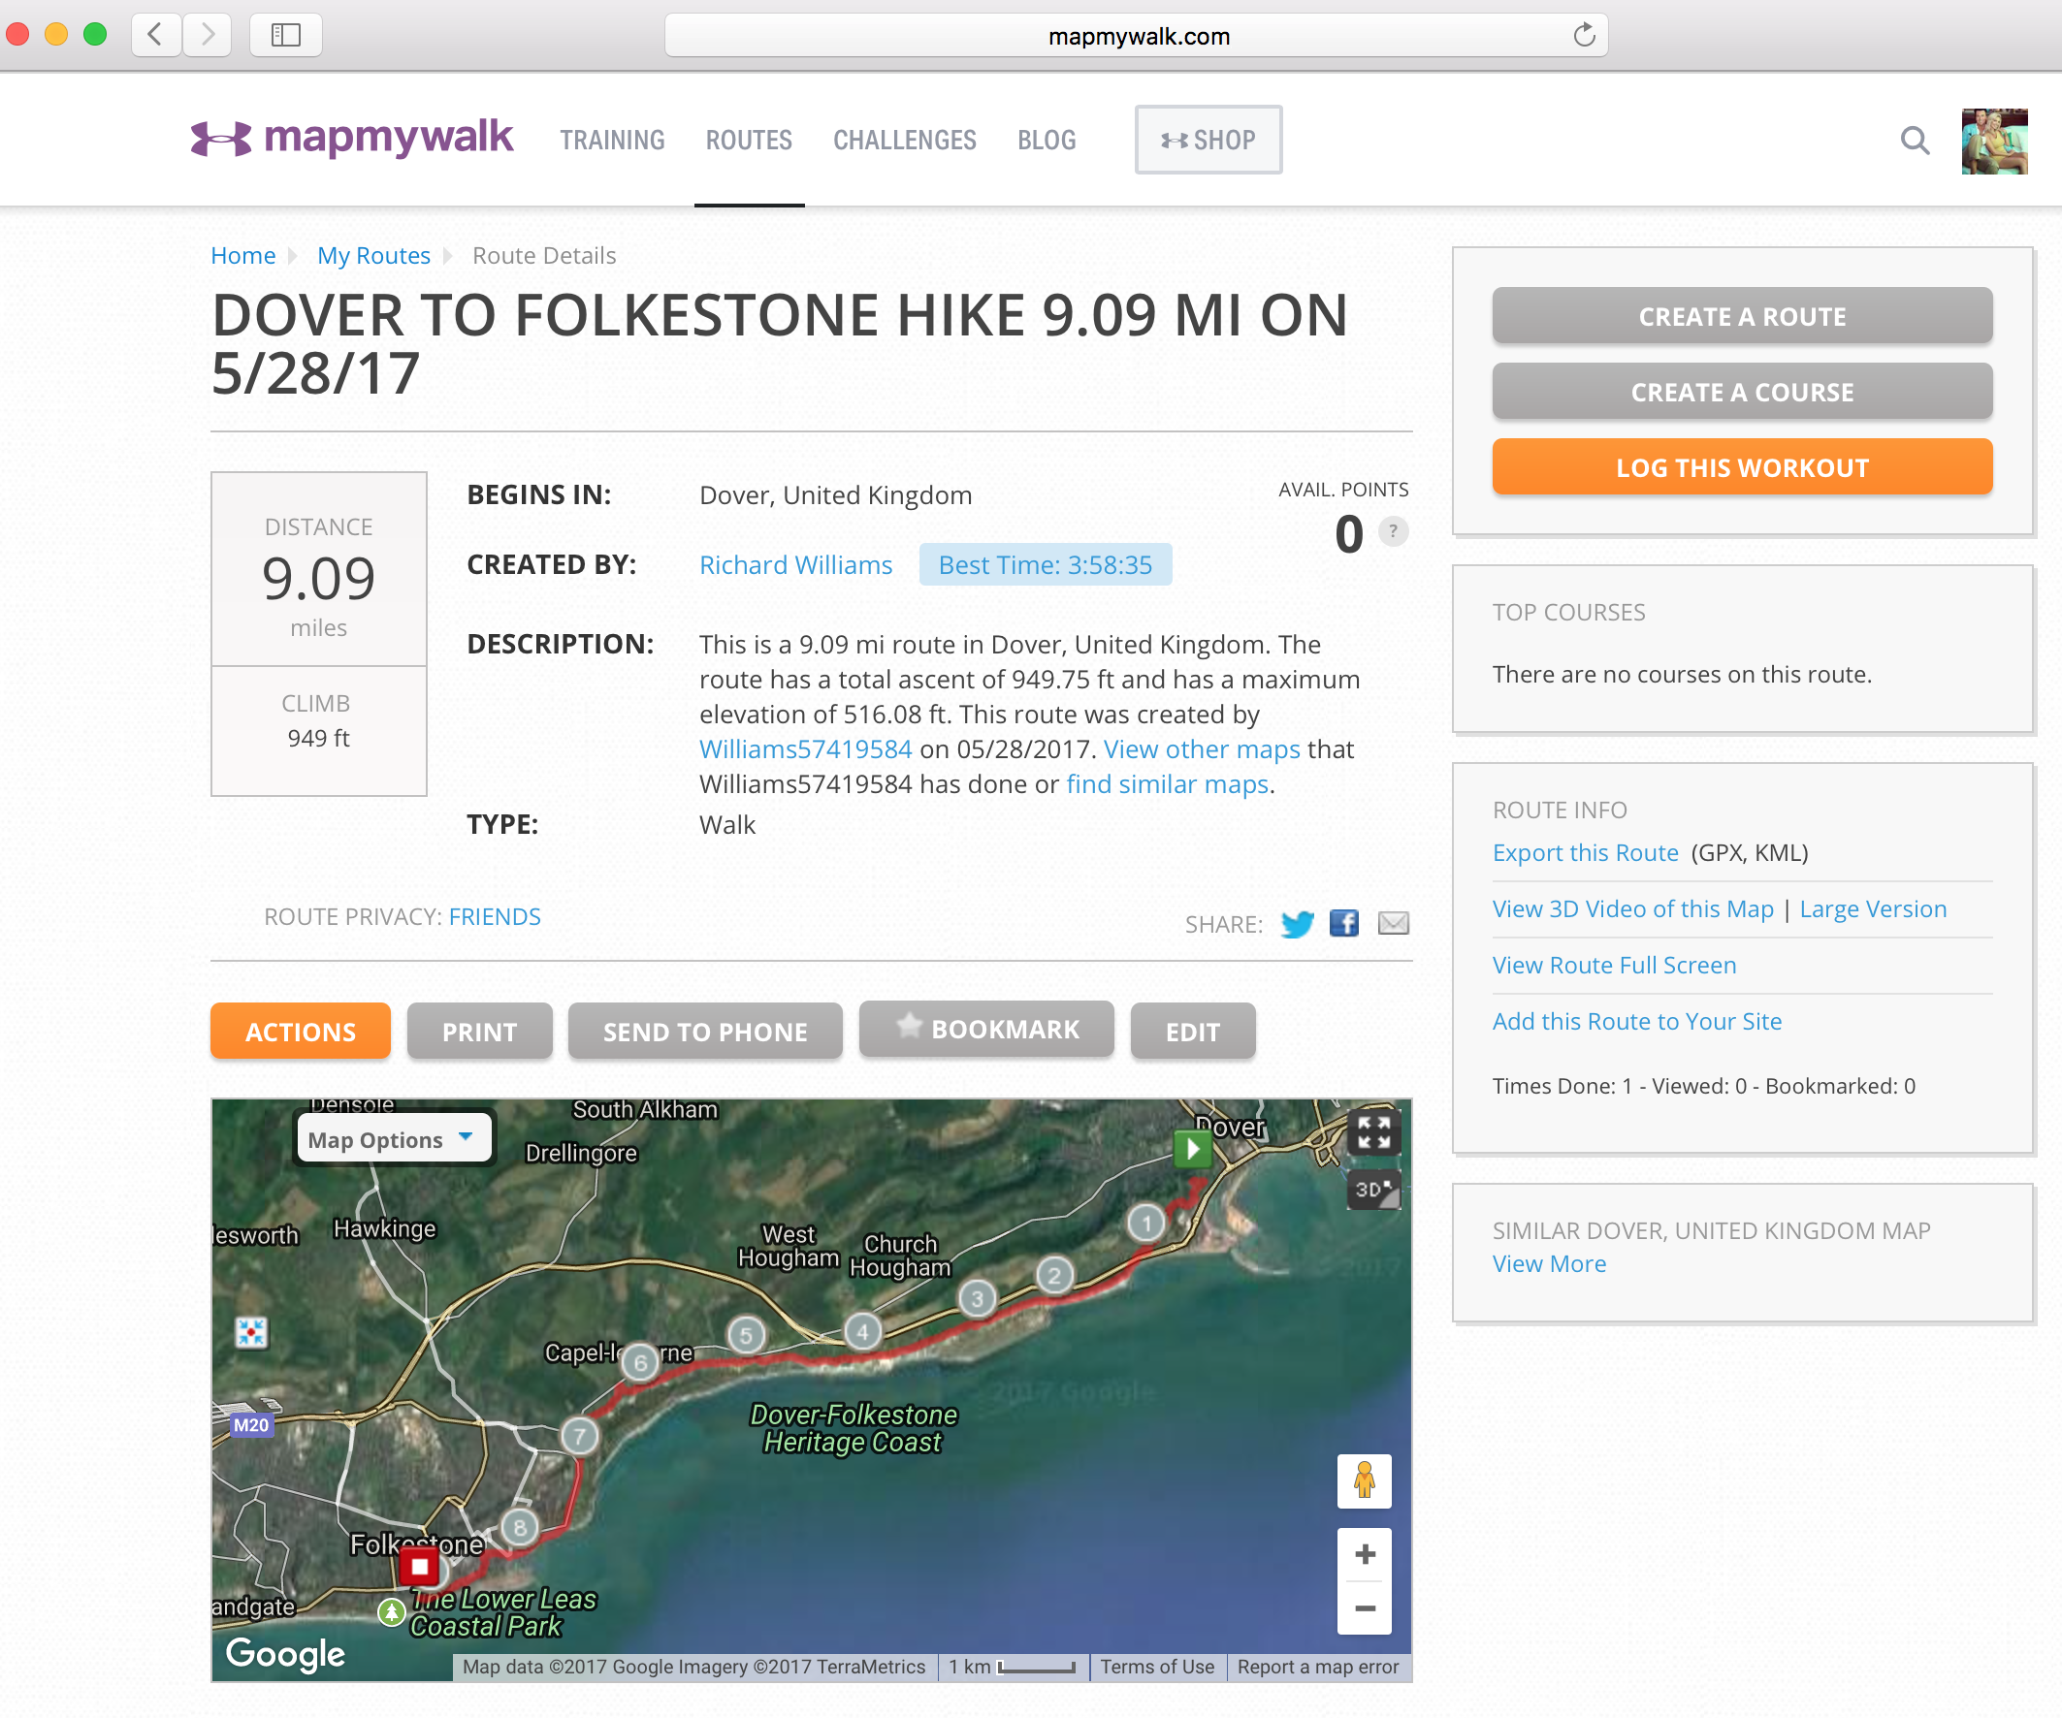Click the start marker on the map
The image size is (2062, 1718).
(1191, 1150)
